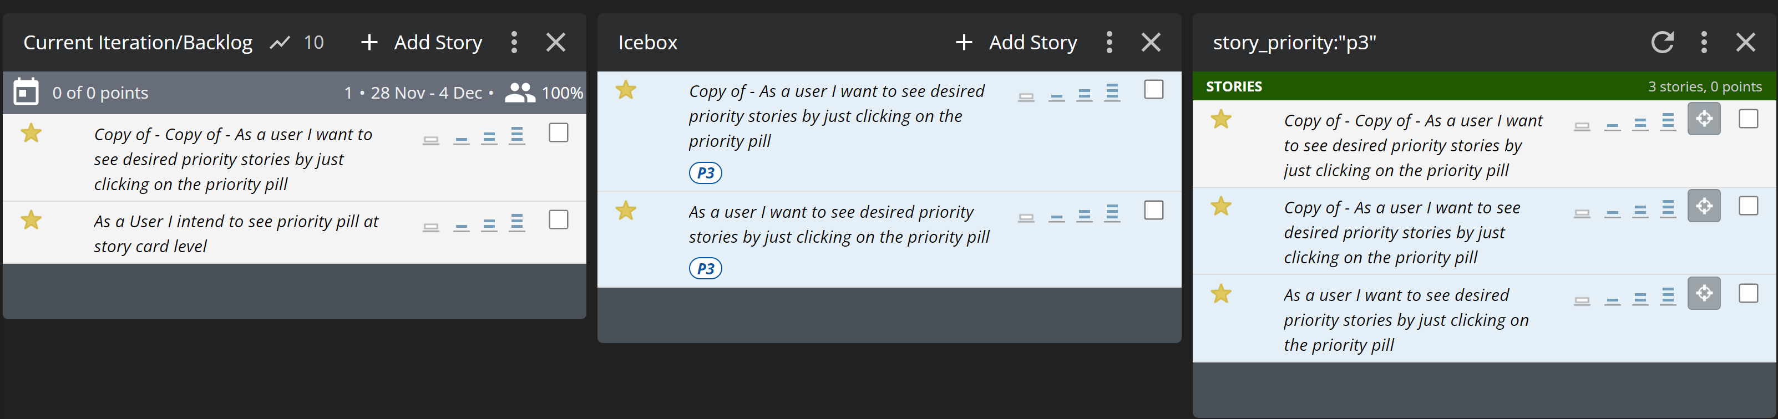
Task: Close the Icebox panel
Action: click(1151, 43)
